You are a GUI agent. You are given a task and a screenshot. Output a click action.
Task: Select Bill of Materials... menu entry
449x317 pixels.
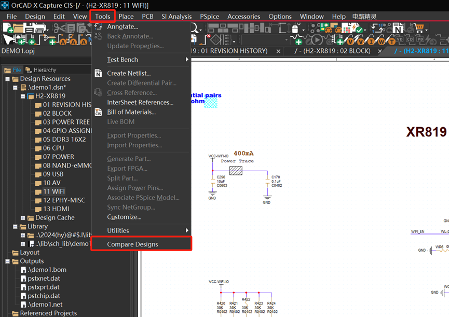point(142,112)
